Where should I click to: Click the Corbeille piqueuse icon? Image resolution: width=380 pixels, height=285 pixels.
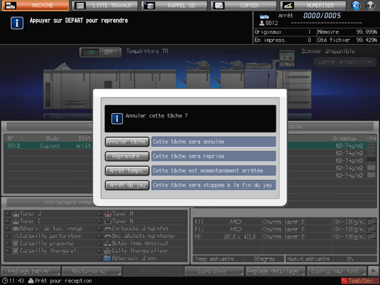(15, 243)
